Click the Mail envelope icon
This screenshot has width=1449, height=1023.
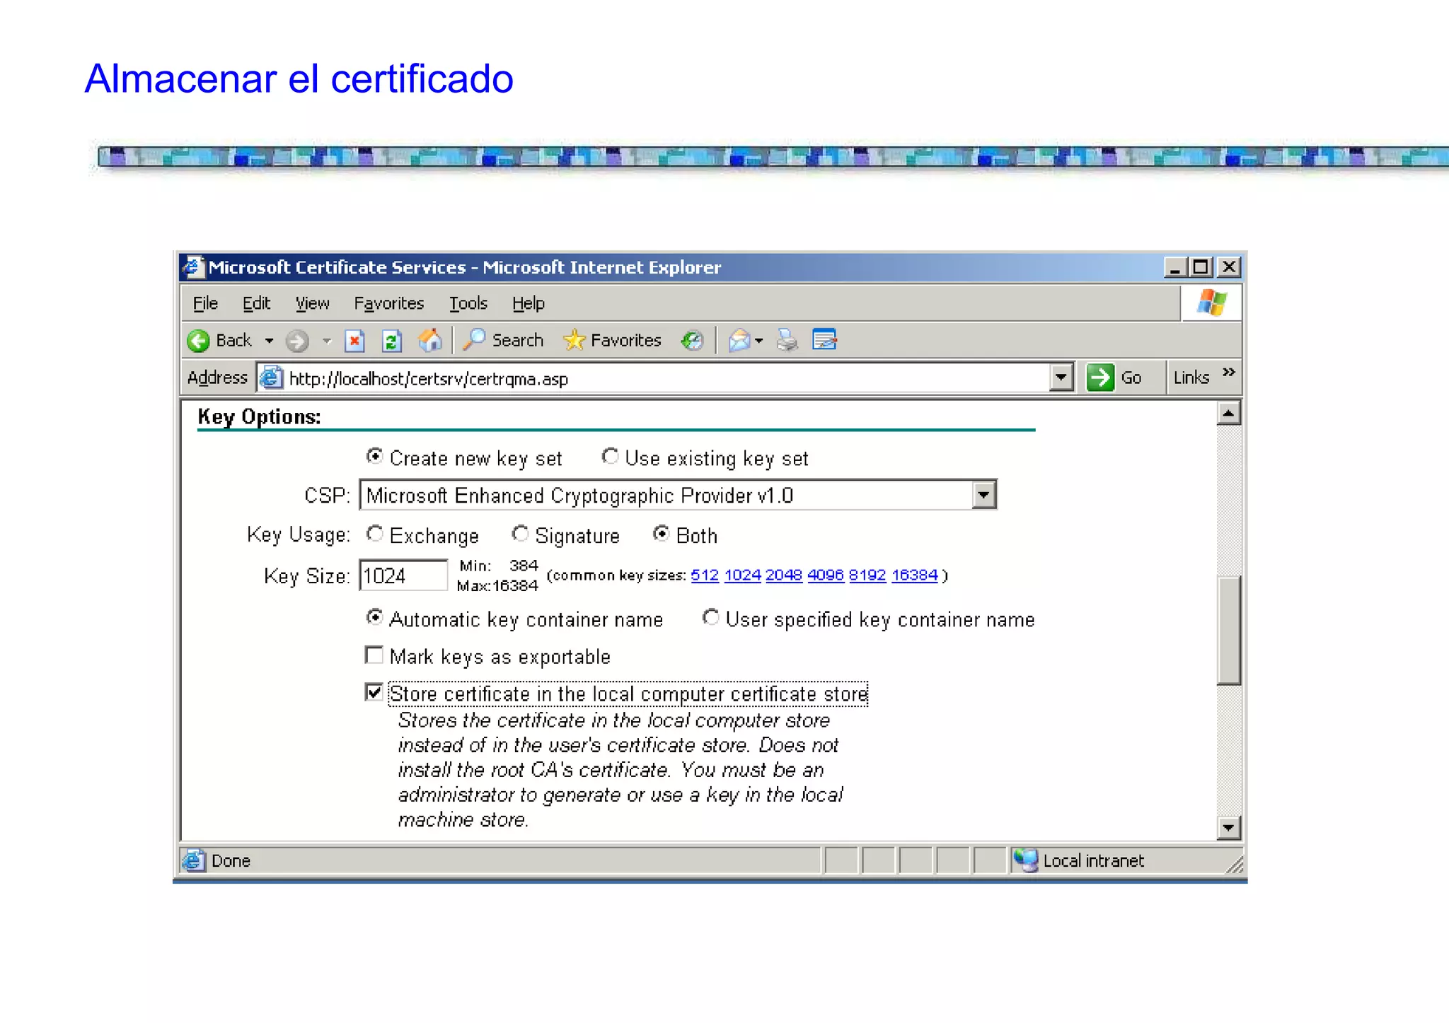(739, 341)
